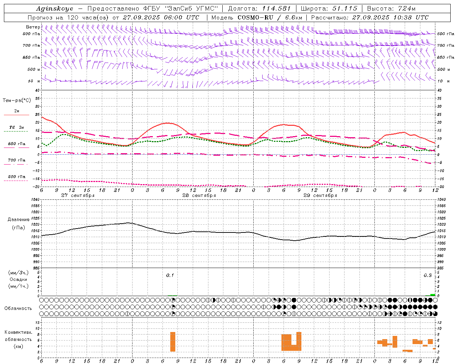456x364 pixels.
Task: Click the '0.1' precipitation amount value
Action: (170, 275)
